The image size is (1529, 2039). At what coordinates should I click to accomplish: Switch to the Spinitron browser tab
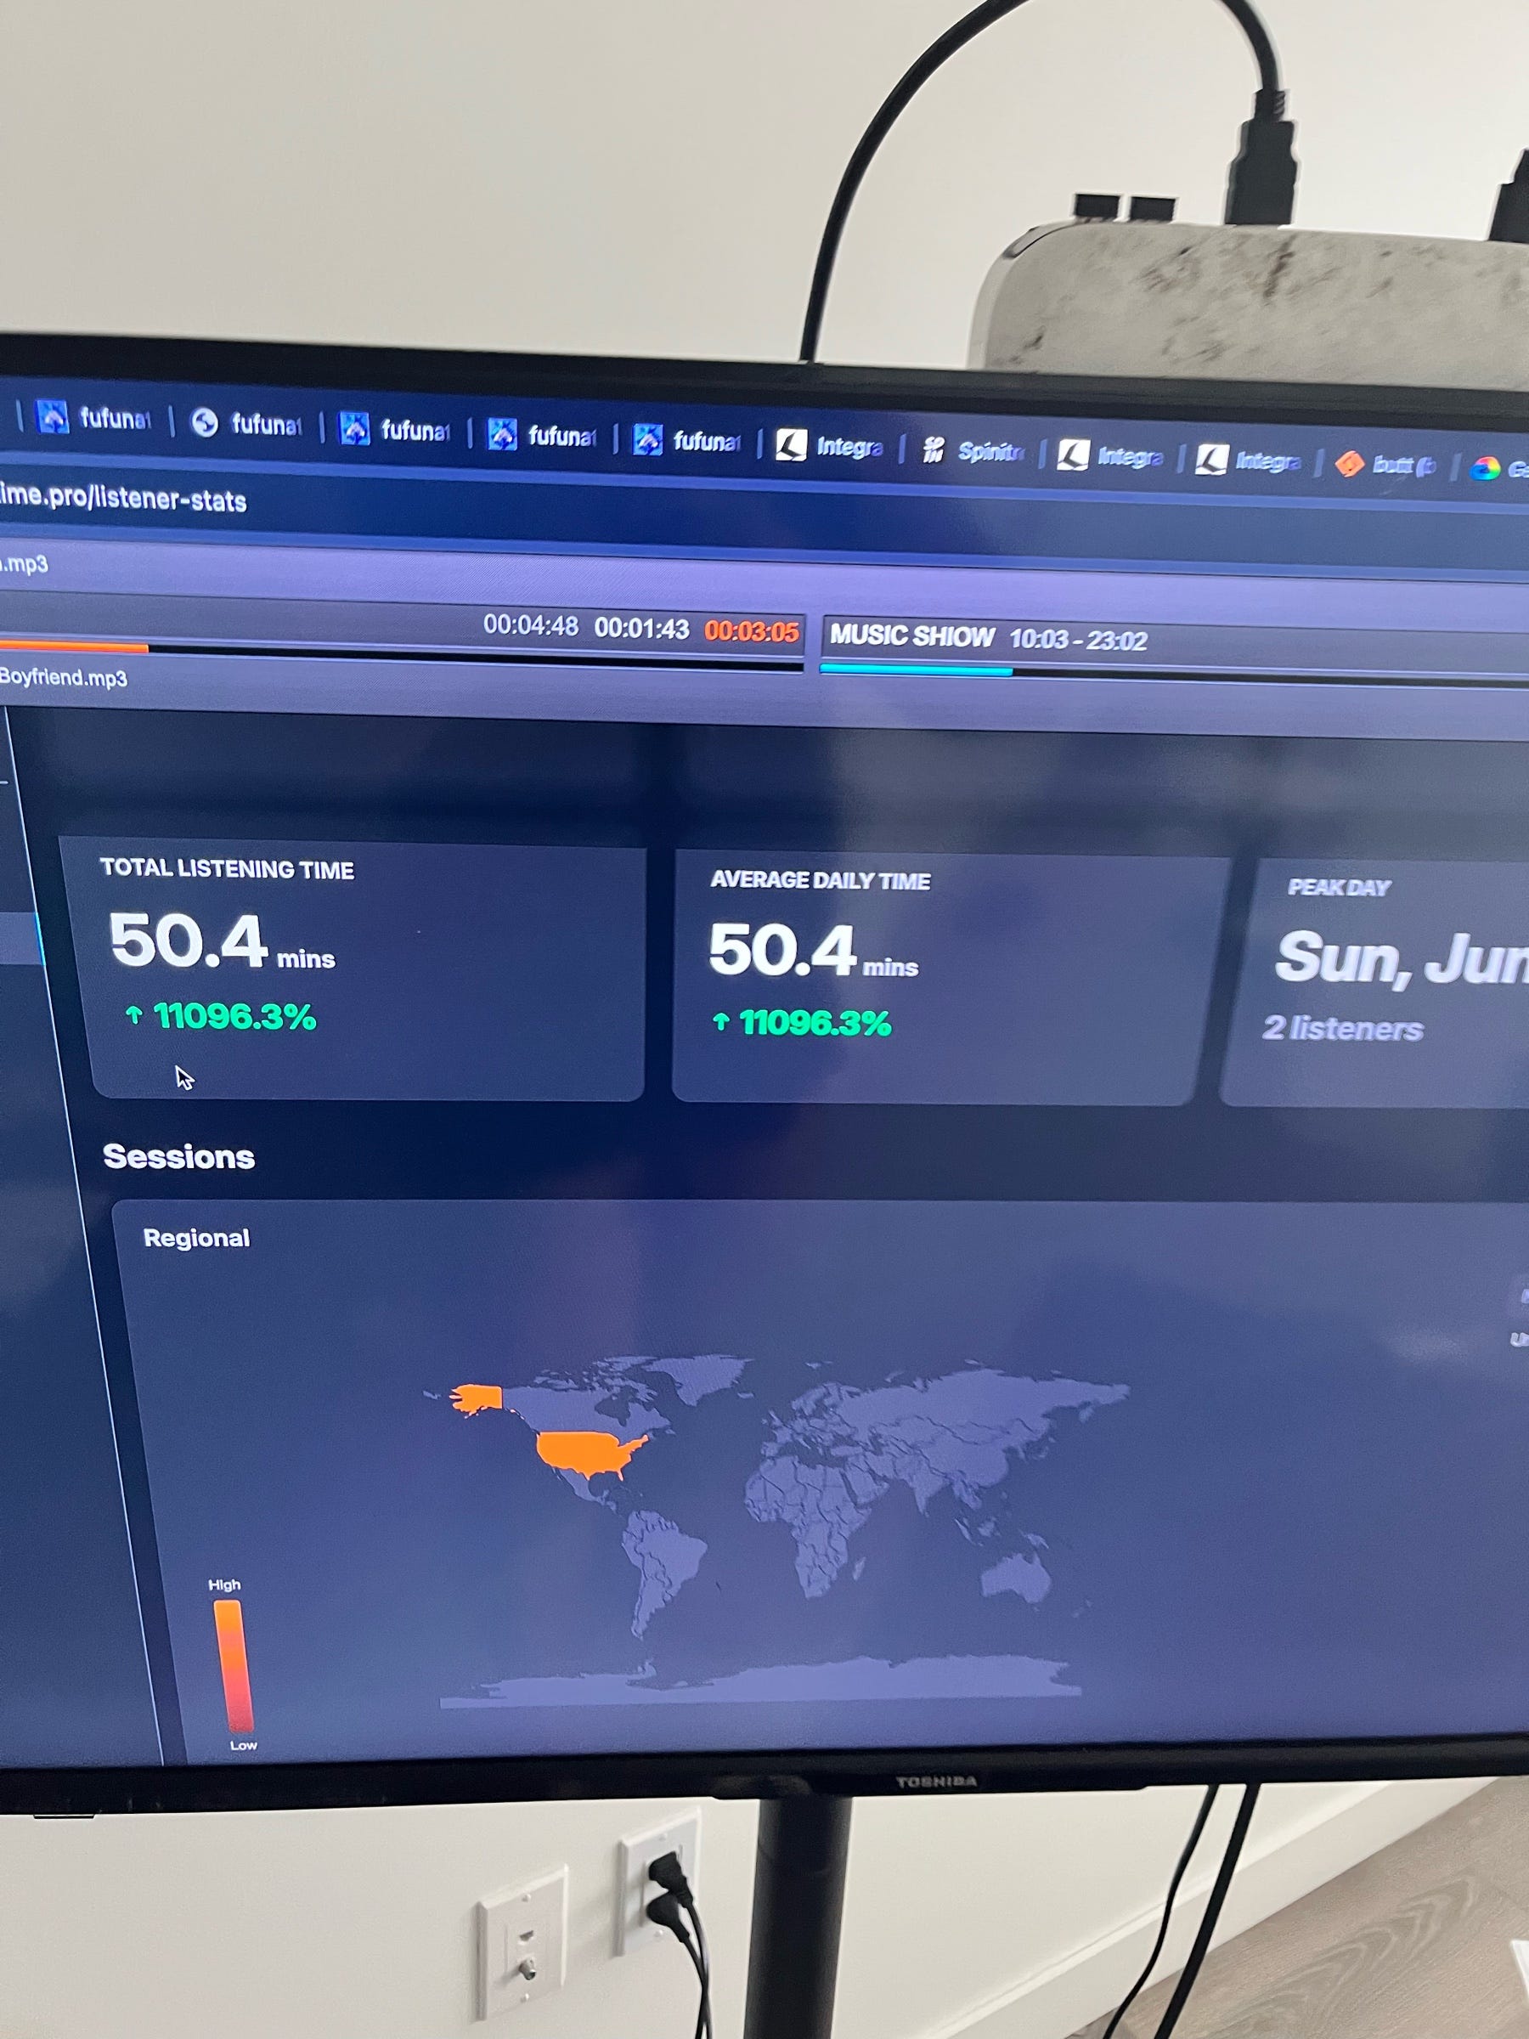point(973,451)
